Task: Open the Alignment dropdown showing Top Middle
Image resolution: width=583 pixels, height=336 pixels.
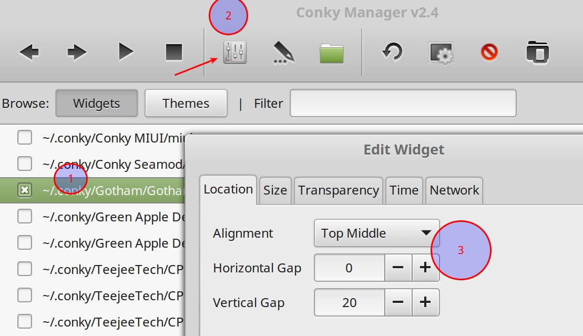Action: [376, 233]
